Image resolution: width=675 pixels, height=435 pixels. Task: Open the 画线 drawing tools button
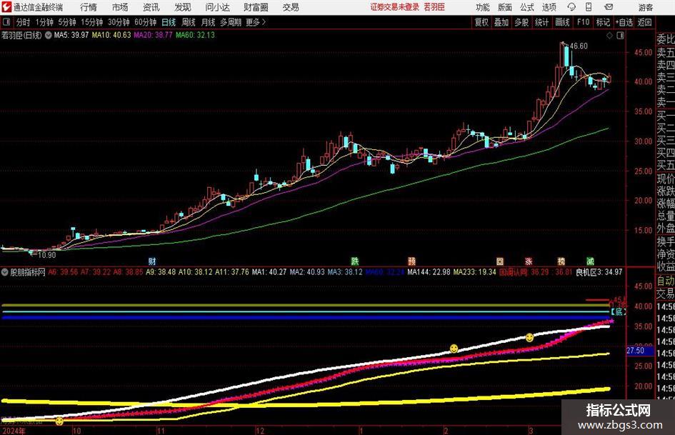(x=562, y=22)
